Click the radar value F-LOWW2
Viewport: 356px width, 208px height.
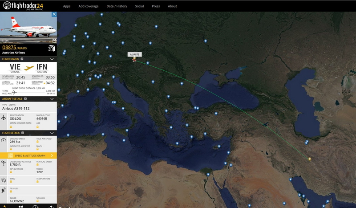point(17,201)
